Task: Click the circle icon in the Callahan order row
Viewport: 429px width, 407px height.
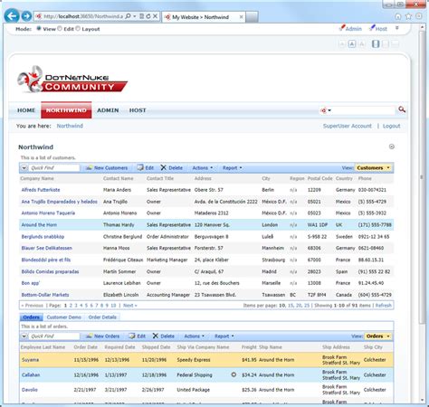Action: (234, 374)
